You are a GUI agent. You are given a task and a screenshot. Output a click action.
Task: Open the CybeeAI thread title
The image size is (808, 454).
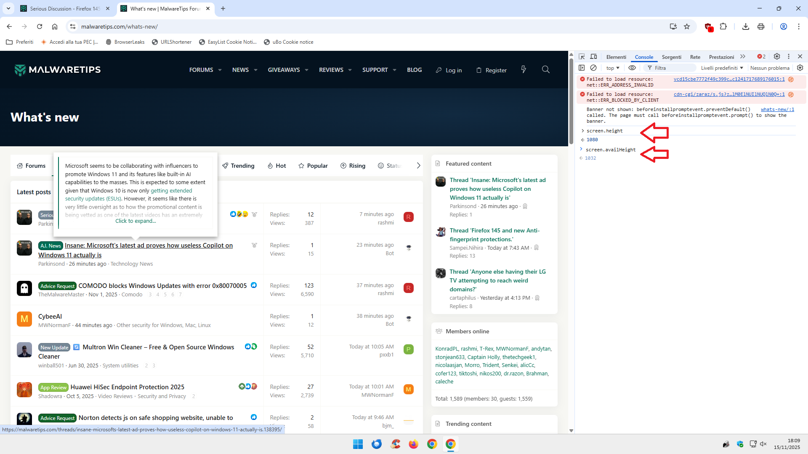point(50,317)
